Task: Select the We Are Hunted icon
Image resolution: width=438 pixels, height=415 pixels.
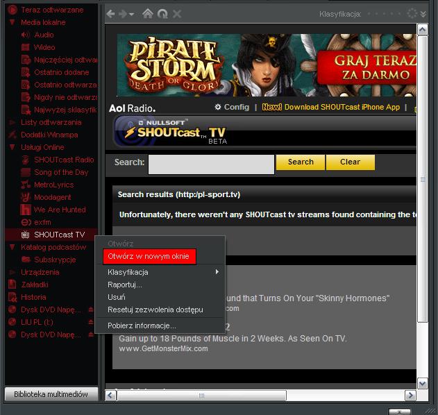Action: click(26, 210)
